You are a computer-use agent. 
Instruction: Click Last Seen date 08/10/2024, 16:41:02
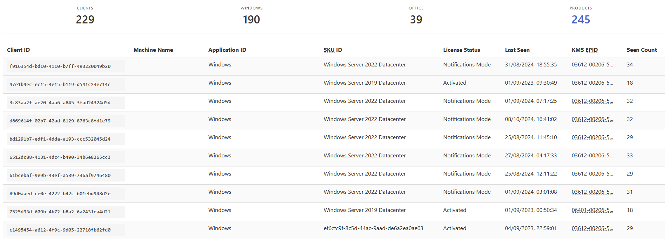[531, 119]
